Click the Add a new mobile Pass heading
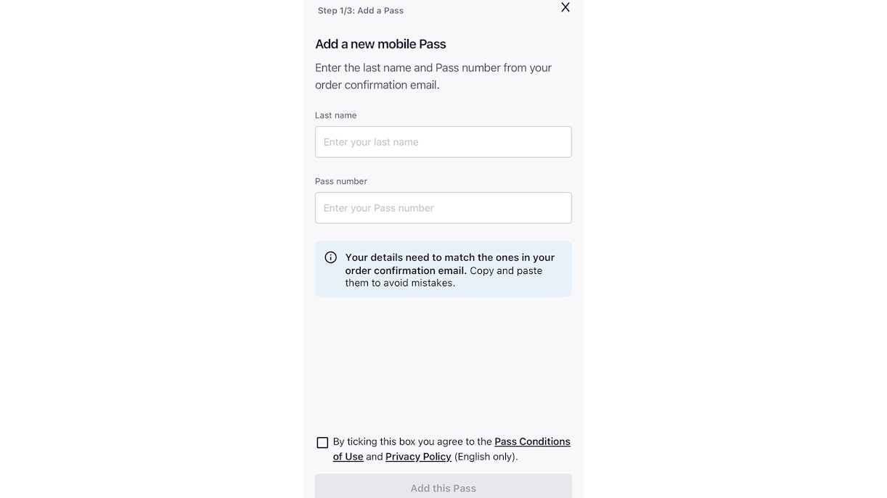Image resolution: width=887 pixels, height=498 pixels. [x=380, y=43]
